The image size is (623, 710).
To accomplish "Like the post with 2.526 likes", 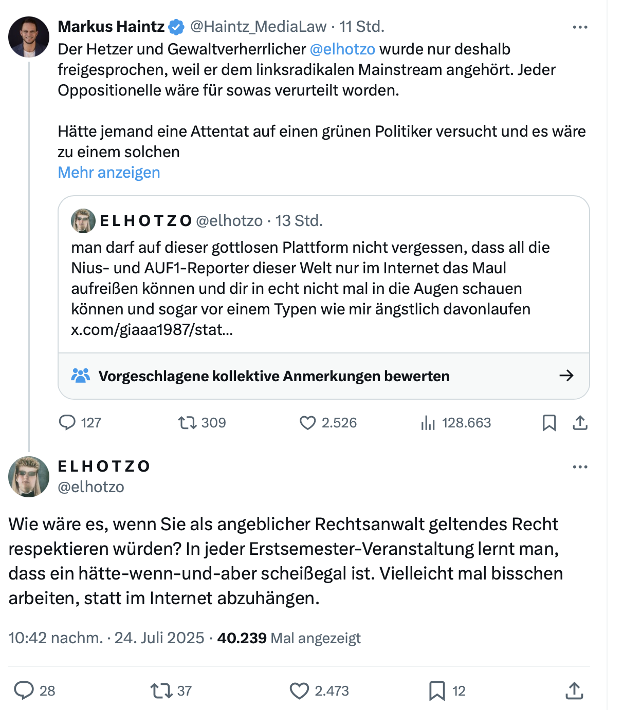I will pos(307,423).
